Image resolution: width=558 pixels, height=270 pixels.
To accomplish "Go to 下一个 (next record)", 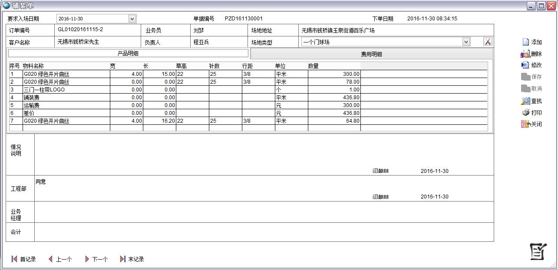I will tap(87, 259).
